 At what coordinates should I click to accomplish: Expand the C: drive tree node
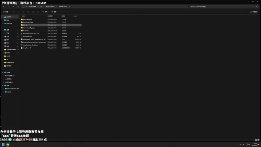click(x=3, y=76)
